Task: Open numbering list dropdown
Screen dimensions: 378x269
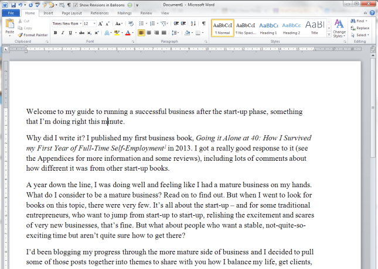Action: pyautogui.click(x=158, y=23)
